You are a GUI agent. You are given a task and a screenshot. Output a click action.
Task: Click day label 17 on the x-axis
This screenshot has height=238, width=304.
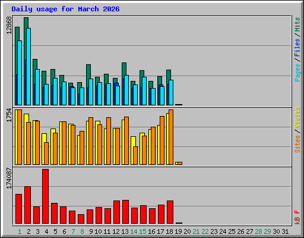pos(160,231)
